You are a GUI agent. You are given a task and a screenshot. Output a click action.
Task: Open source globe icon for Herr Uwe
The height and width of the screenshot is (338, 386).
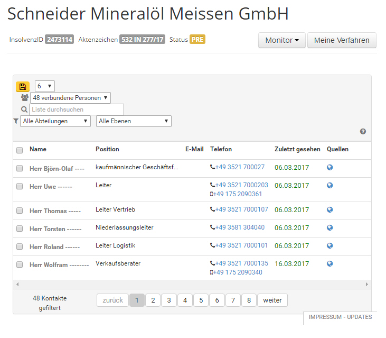coord(330,185)
